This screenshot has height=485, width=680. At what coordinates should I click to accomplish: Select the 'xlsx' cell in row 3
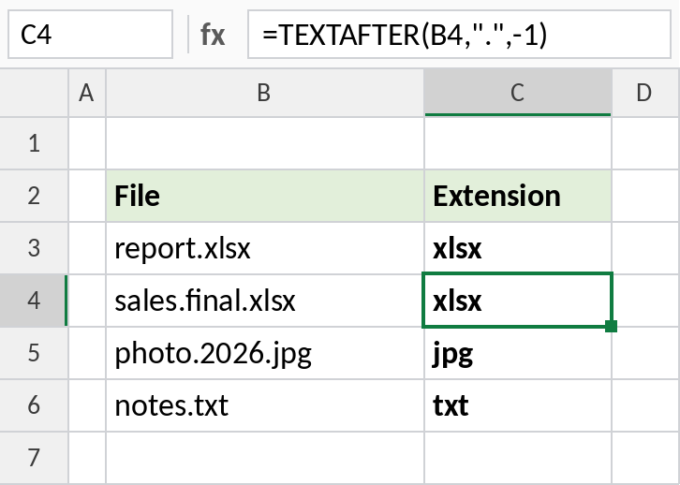coord(518,248)
